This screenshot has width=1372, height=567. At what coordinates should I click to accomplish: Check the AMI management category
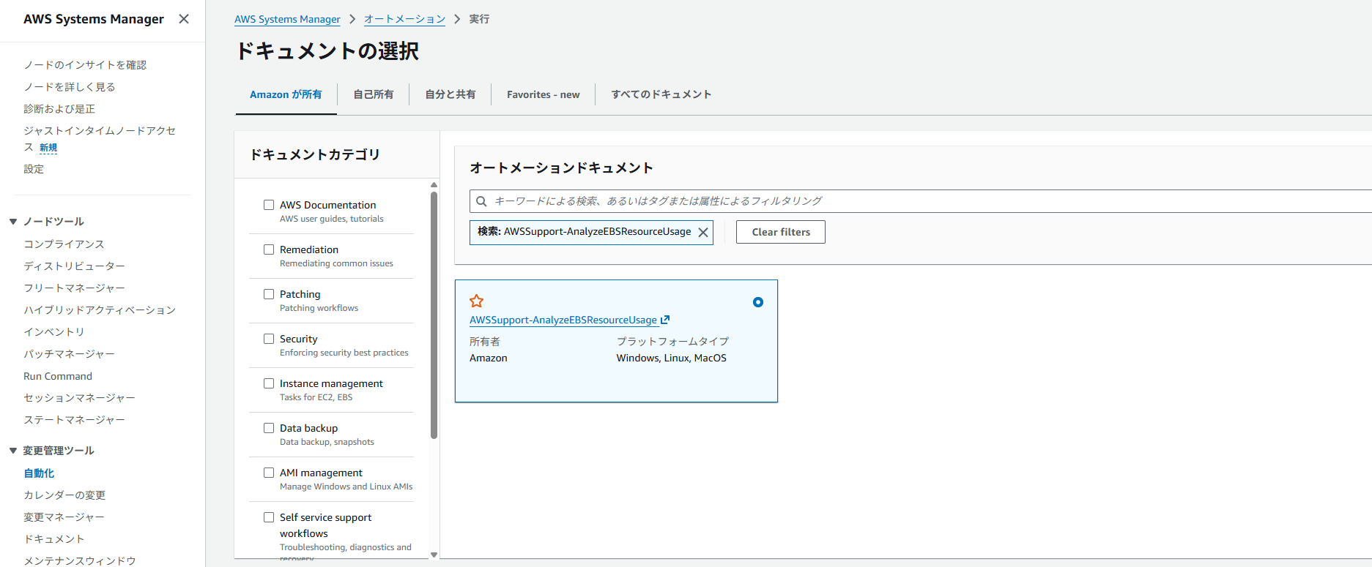(x=269, y=473)
